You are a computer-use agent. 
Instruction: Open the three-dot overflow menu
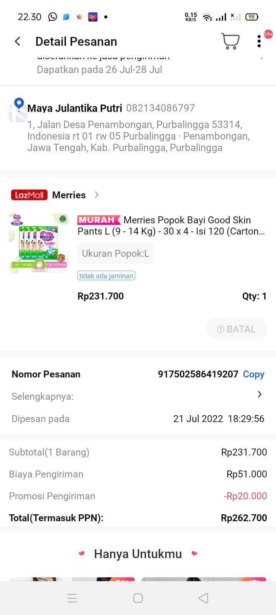click(x=259, y=42)
